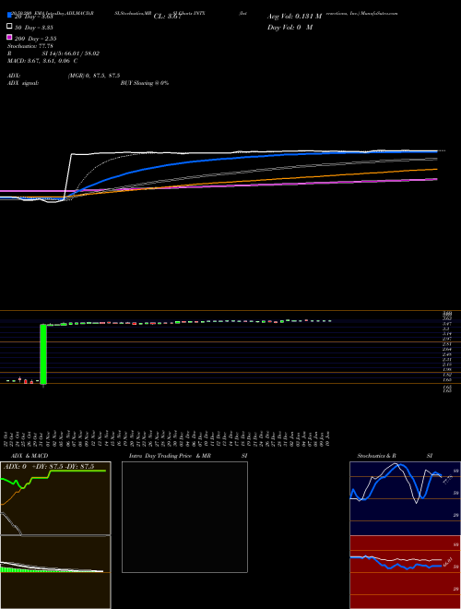Click the 'Stochastics & R' panel title
The width and height of the screenshot is (461, 609).
pyautogui.click(x=377, y=456)
